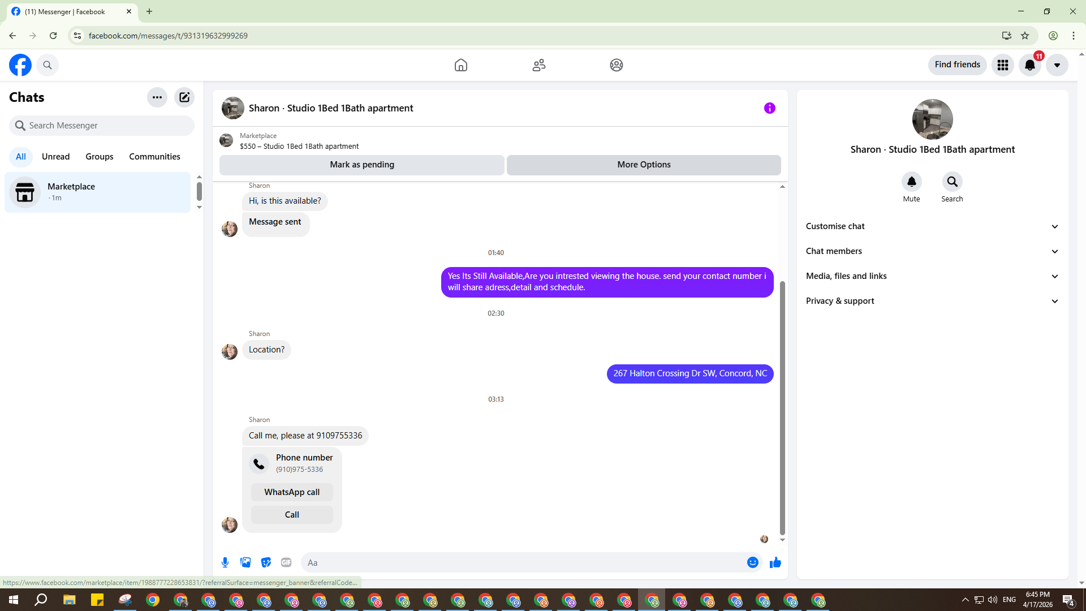
Task: Expand Media, files and links section
Action: pyautogui.click(x=932, y=276)
